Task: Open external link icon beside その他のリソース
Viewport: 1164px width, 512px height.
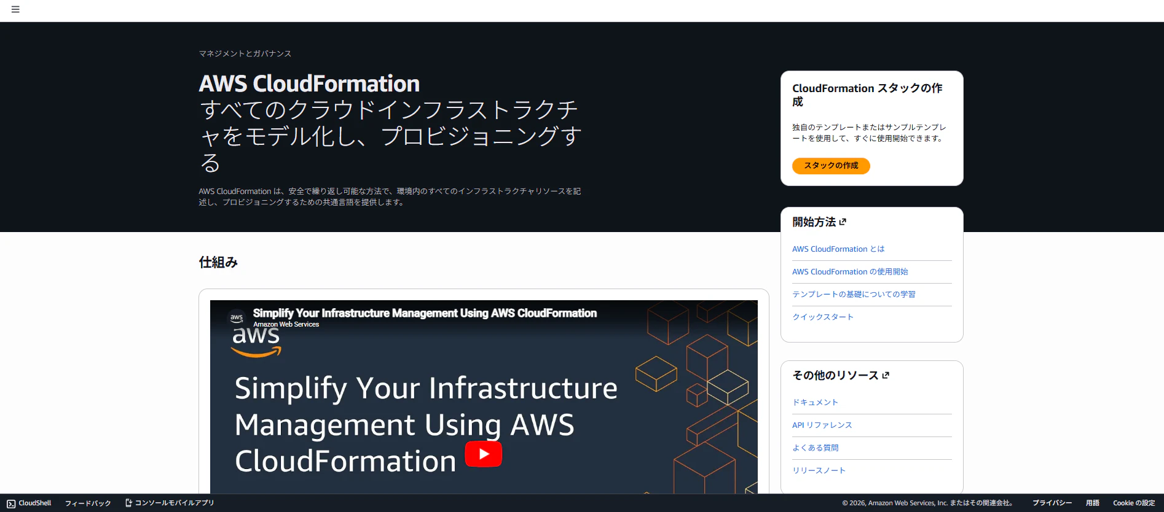Action: (x=886, y=375)
